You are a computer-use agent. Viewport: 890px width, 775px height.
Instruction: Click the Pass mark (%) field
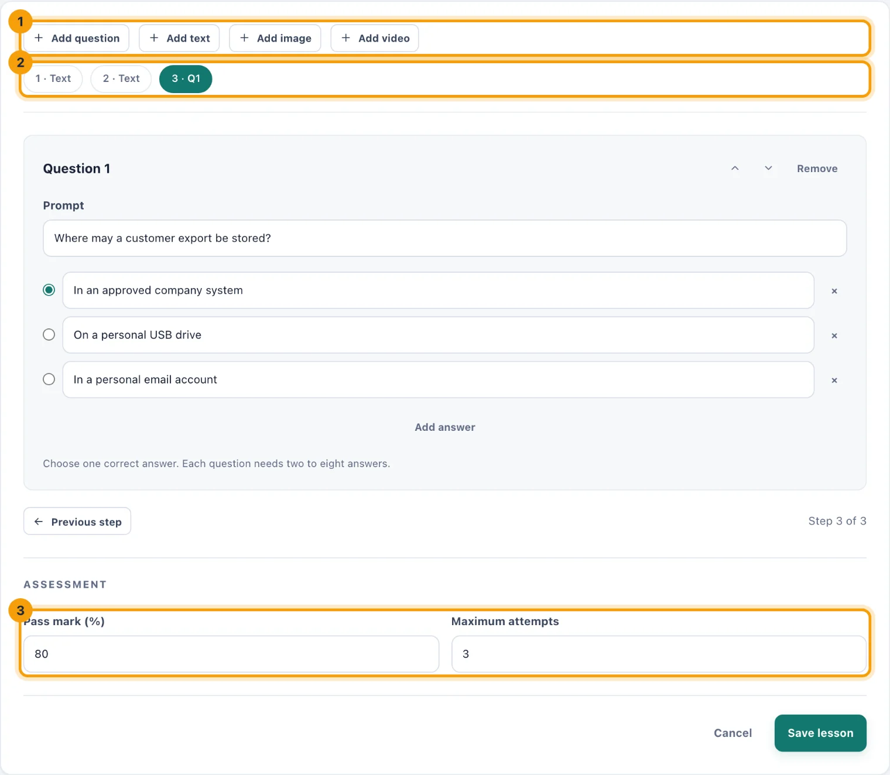click(x=231, y=654)
